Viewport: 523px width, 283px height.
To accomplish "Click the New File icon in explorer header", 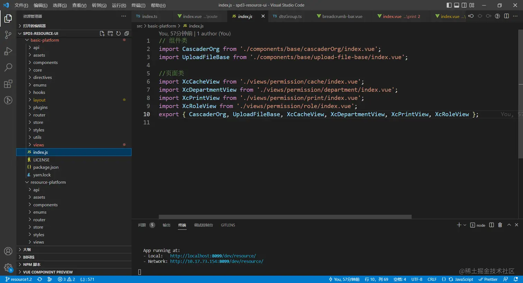I will pyautogui.click(x=102, y=34).
